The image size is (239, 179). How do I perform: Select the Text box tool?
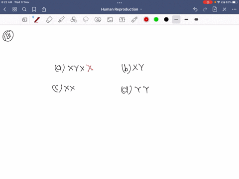tap(122, 20)
